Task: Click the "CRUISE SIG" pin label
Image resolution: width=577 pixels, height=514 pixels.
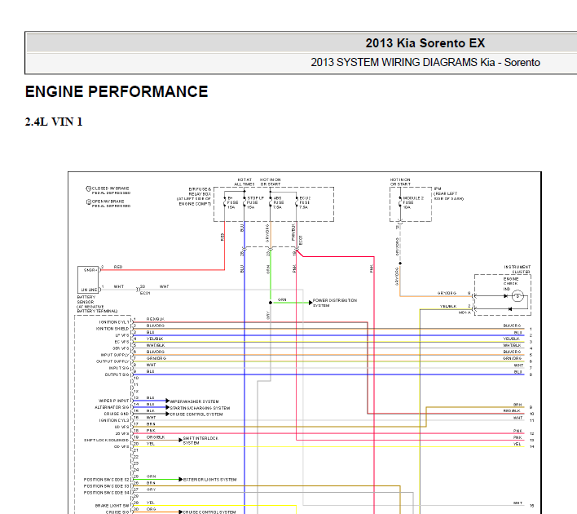Action: pos(117,512)
